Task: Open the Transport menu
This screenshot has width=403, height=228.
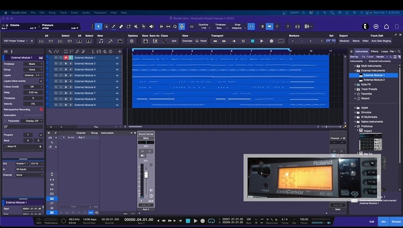Action: (x=100, y=13)
